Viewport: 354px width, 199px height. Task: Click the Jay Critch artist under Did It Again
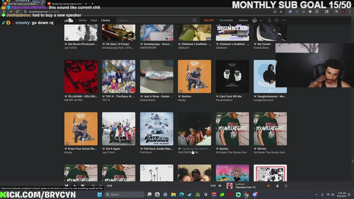pos(108,152)
